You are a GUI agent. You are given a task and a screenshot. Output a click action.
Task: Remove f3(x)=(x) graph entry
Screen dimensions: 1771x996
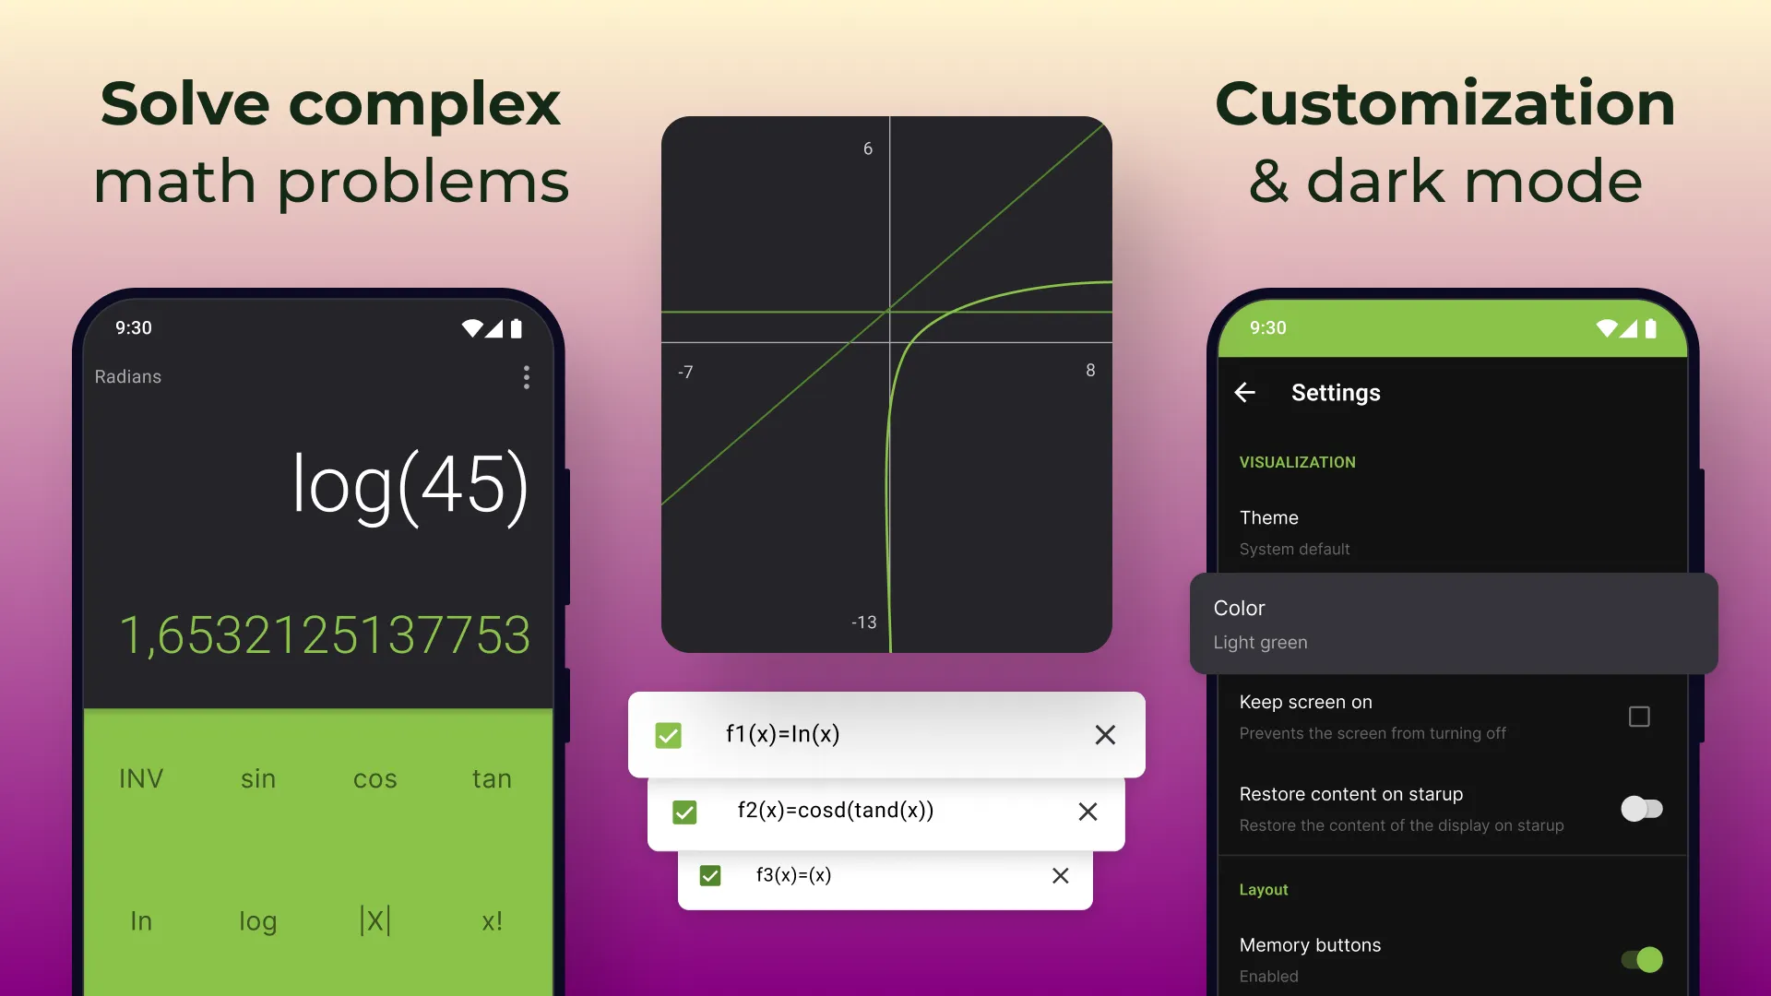(x=1060, y=875)
